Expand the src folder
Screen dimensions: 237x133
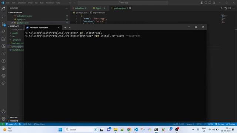[x=13, y=36]
